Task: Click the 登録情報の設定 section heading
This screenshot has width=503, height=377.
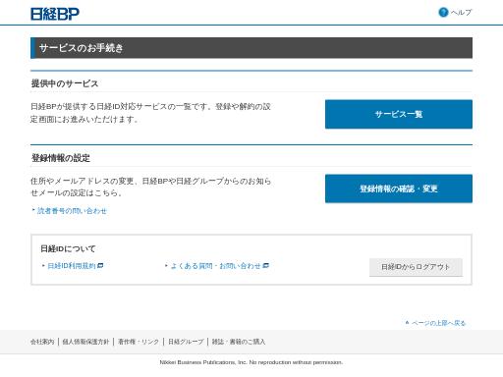Action: [x=61, y=158]
